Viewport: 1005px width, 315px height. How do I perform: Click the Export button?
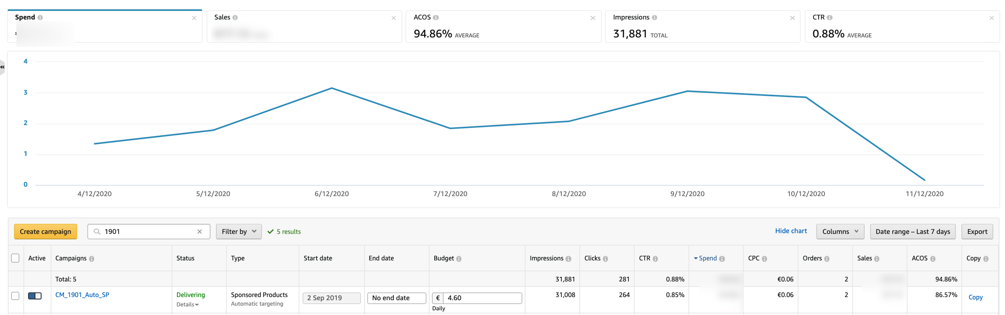(x=977, y=232)
